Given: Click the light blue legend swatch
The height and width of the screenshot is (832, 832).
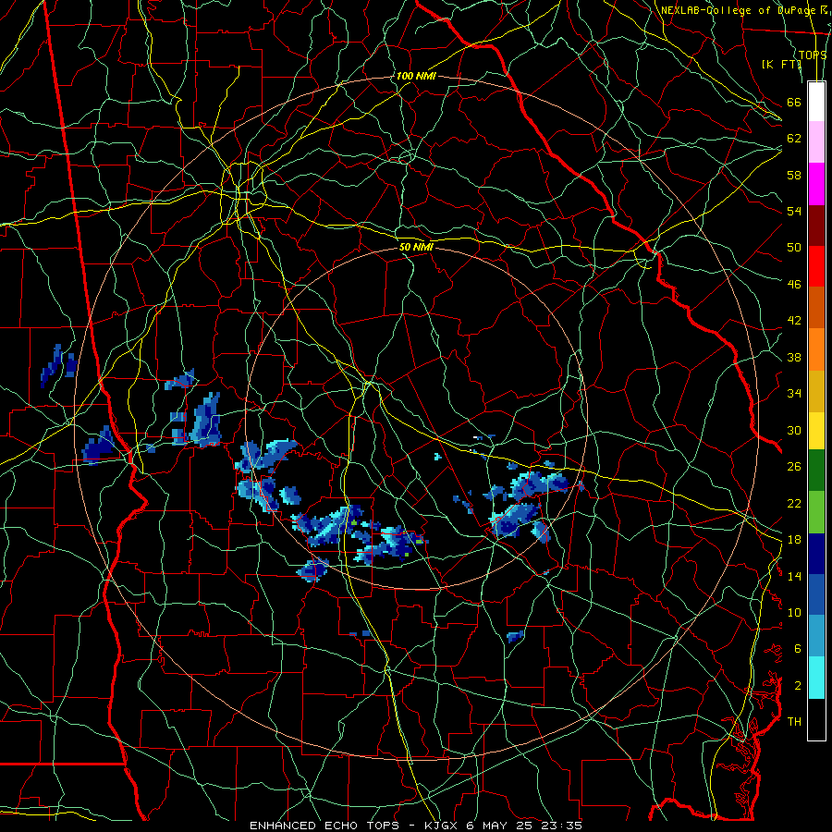Looking at the screenshot, I should pyautogui.click(x=816, y=636).
